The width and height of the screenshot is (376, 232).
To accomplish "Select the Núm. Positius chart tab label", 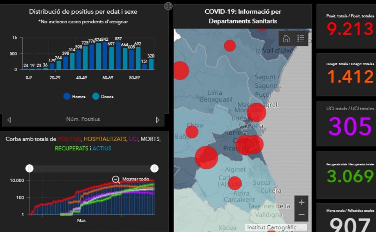I will [83, 119].
